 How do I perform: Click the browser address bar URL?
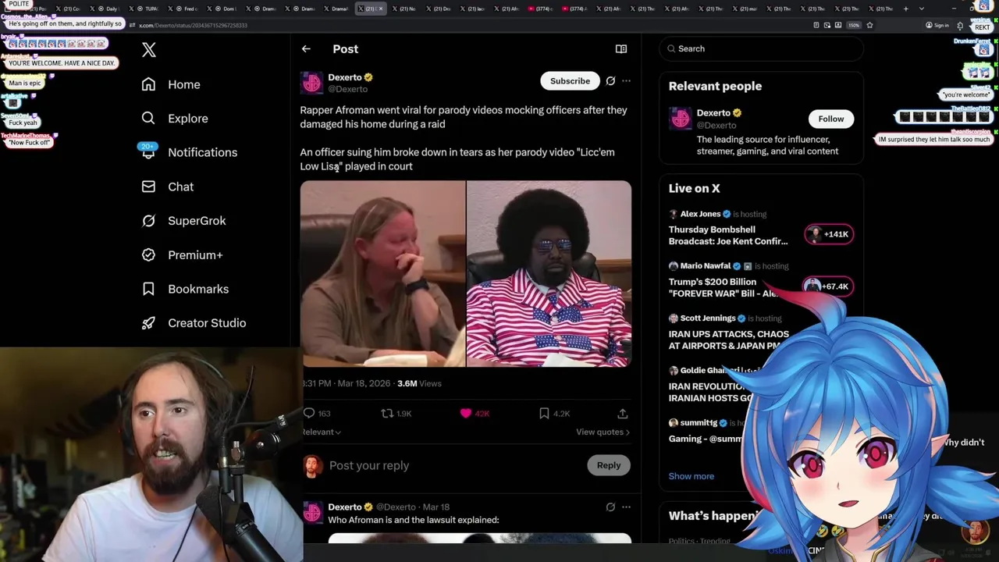tap(194, 25)
